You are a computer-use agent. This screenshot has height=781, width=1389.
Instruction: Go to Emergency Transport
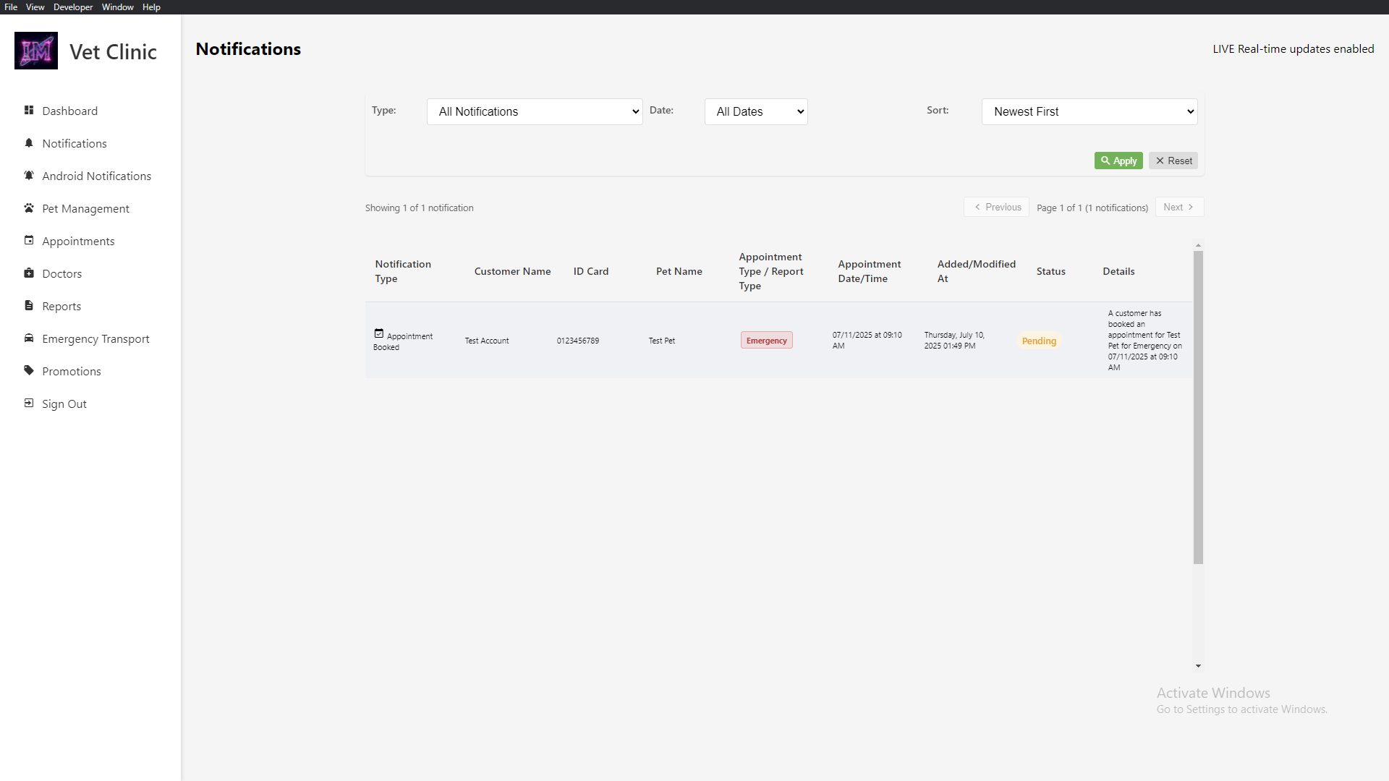click(x=95, y=338)
